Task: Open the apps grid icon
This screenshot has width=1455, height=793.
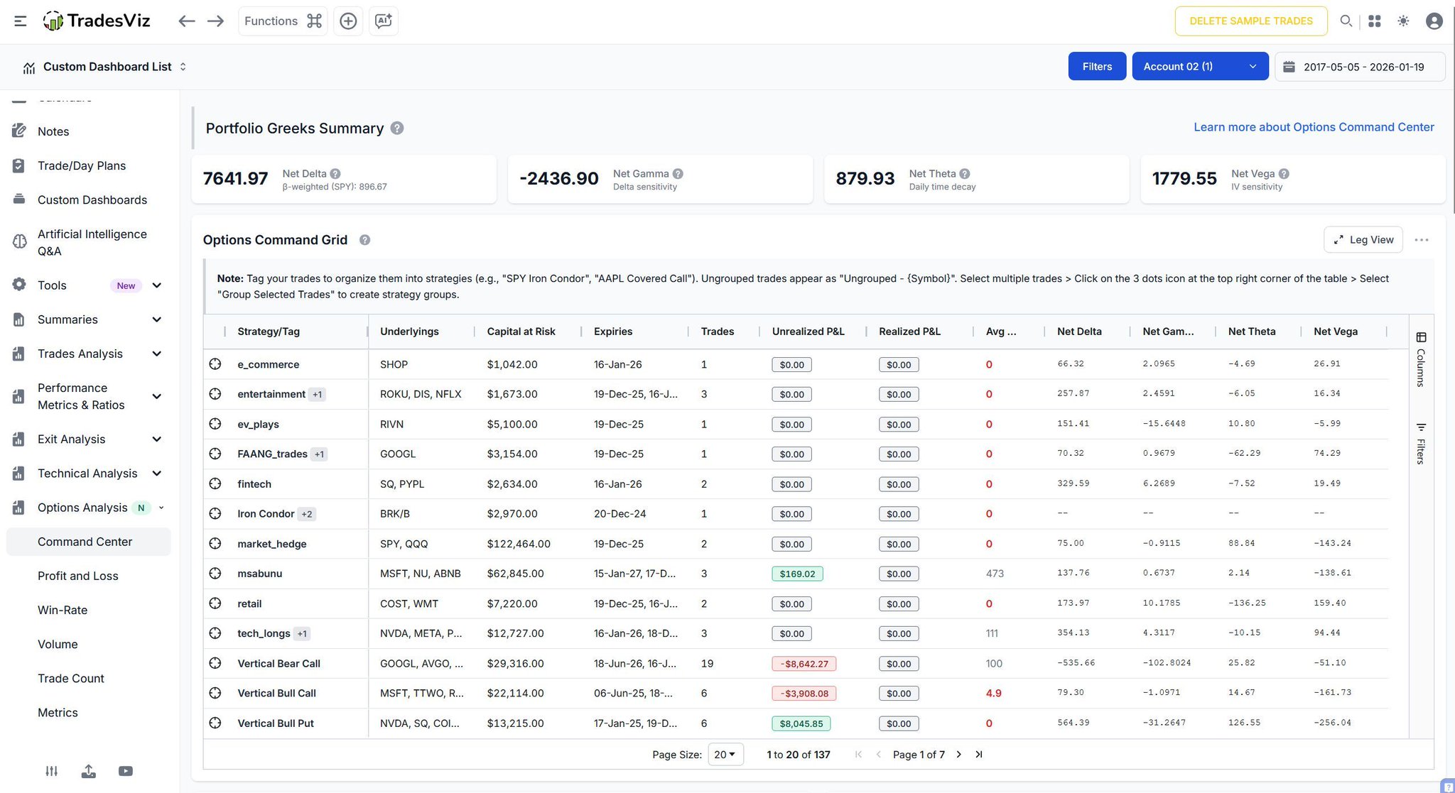Action: [1375, 21]
